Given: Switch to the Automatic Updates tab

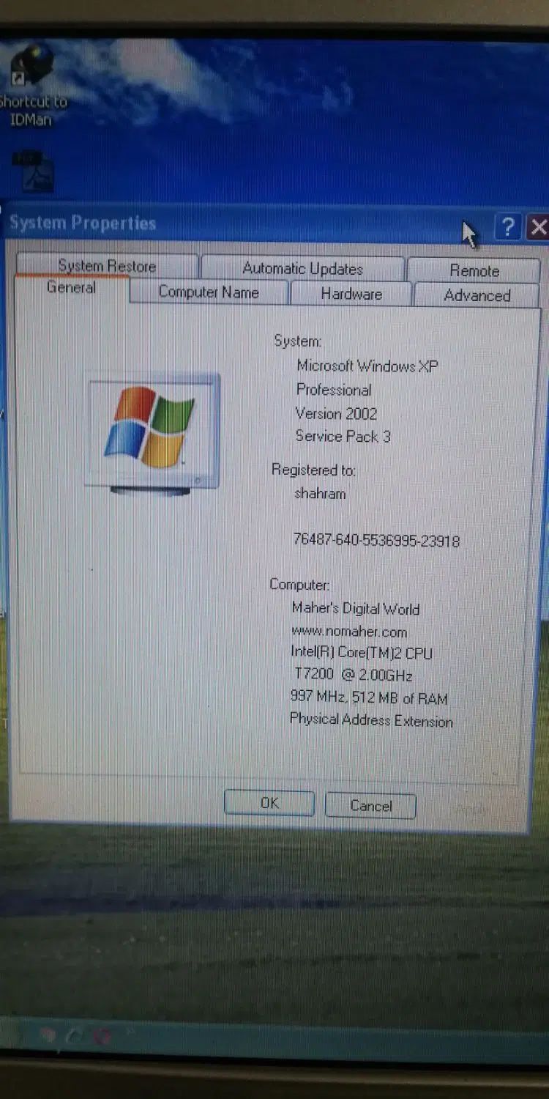Looking at the screenshot, I should click(x=302, y=268).
